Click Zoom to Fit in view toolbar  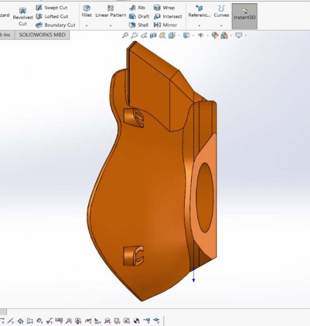pyautogui.click(x=125, y=35)
